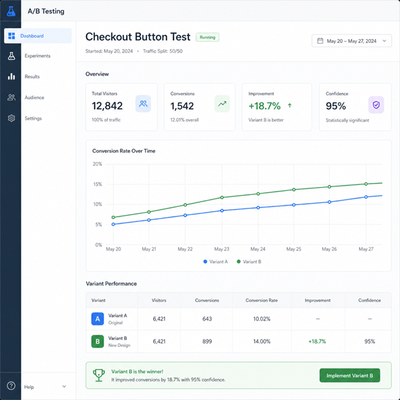Click the Confidence shield check icon
The width and height of the screenshot is (400, 400).
(376, 105)
